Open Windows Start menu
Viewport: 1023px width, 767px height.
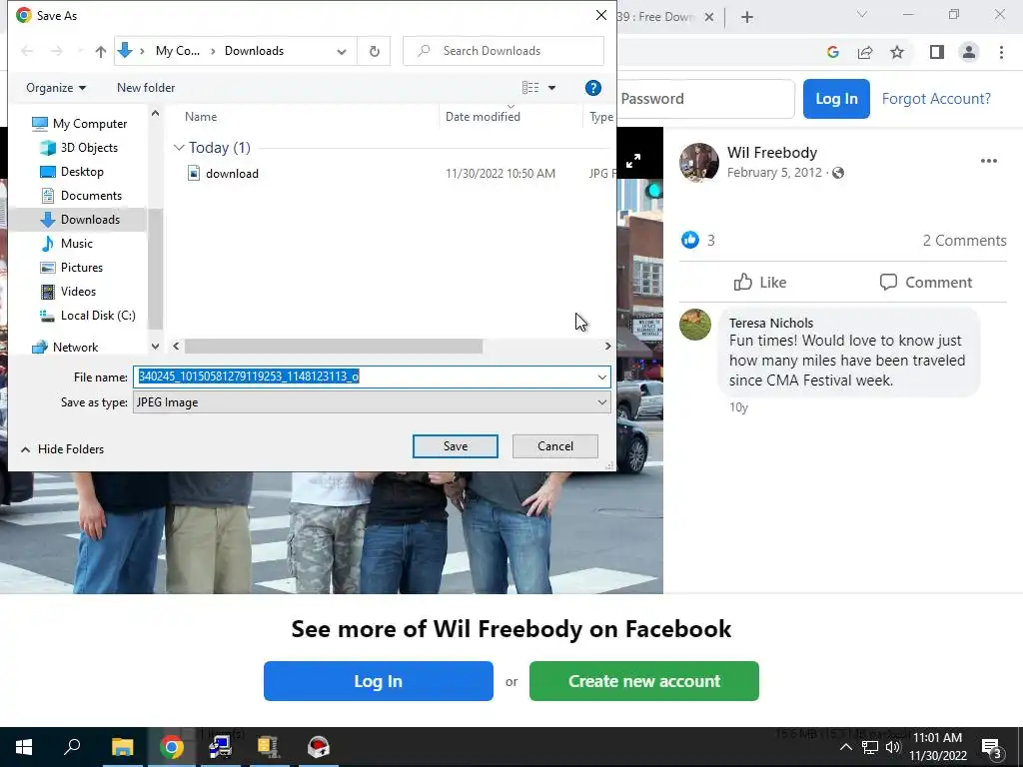coord(24,747)
